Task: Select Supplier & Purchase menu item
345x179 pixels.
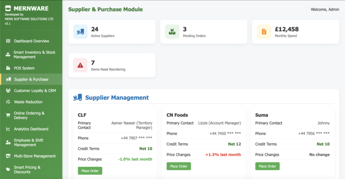Action: click(31, 79)
